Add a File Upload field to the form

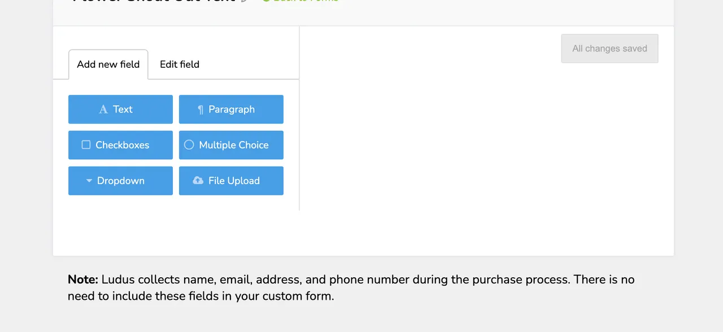point(231,181)
